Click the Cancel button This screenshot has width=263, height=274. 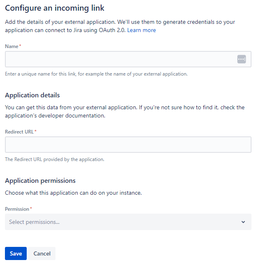tap(42, 253)
